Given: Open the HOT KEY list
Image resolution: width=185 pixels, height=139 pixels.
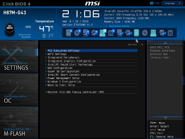Looking at the screenshot, I should click(x=132, y=44).
